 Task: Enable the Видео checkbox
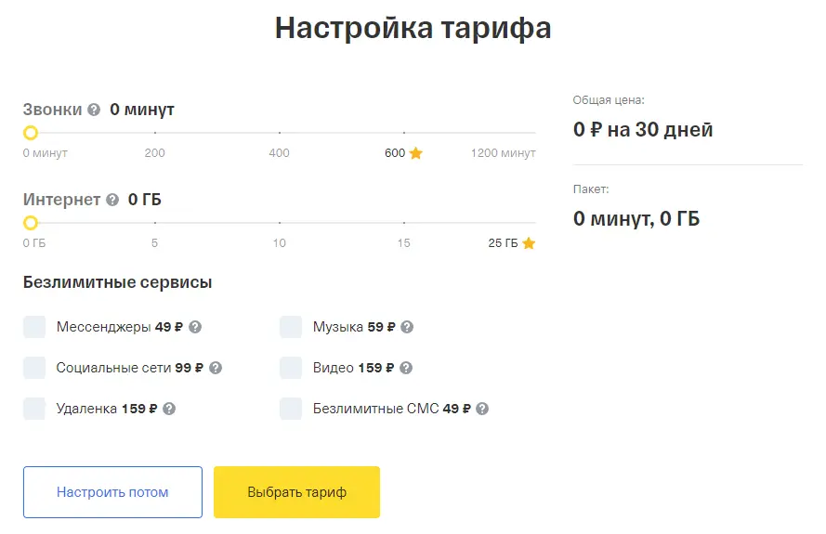tap(291, 368)
